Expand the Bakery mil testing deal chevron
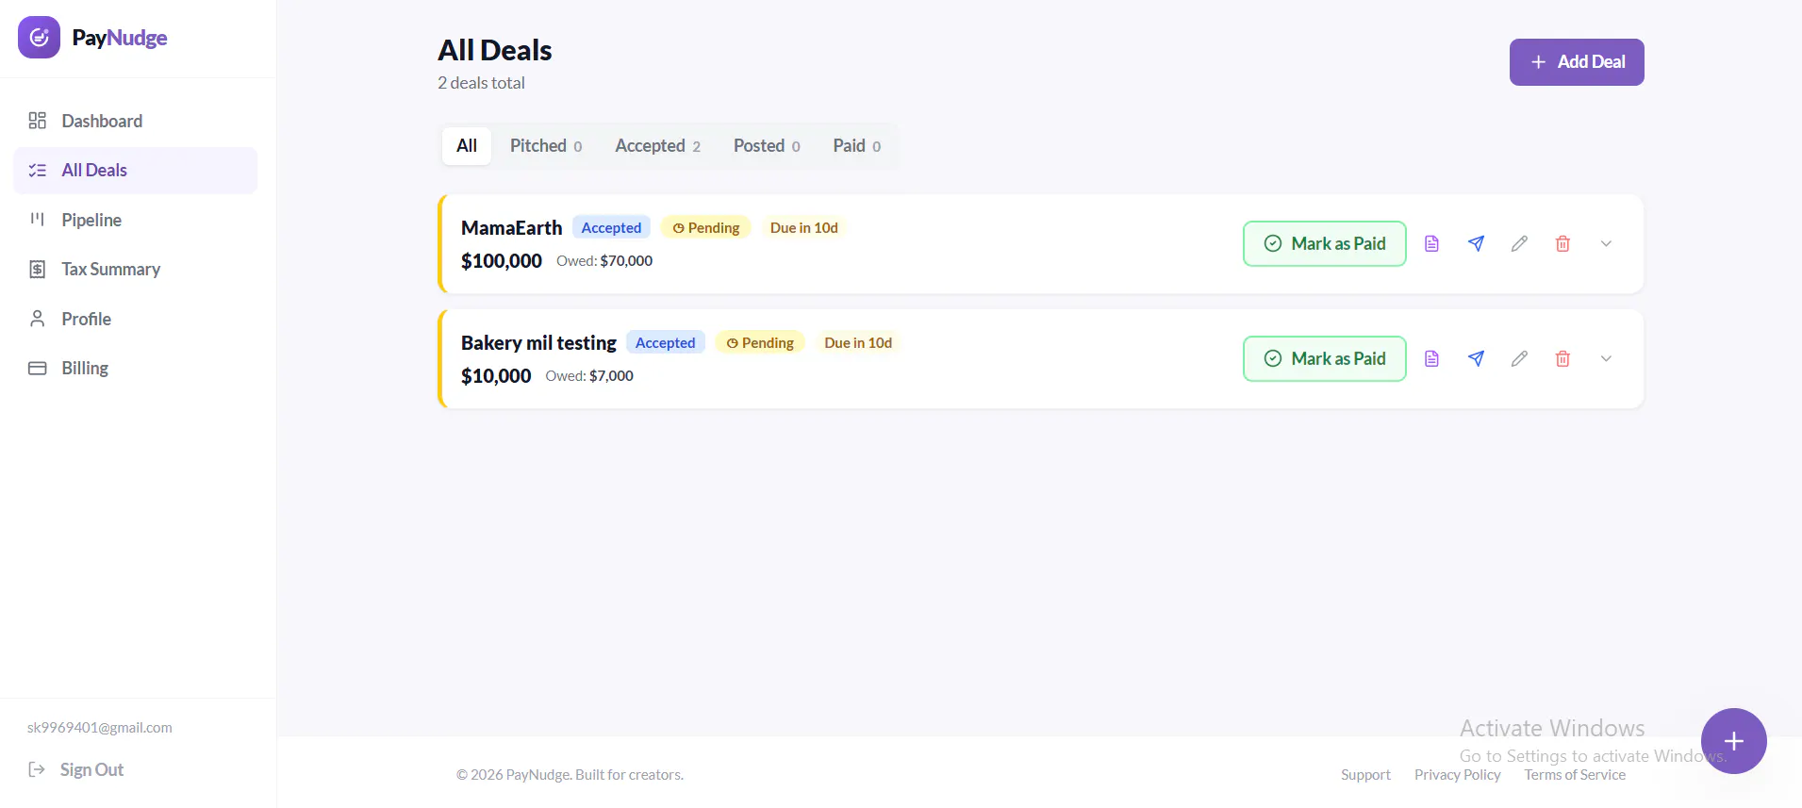The image size is (1802, 808). click(x=1606, y=358)
